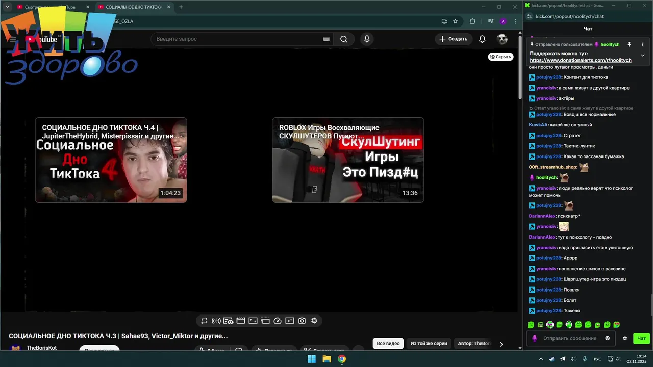Click the loop/repeat icon in the player toolbar
The width and height of the screenshot is (653, 367).
[204, 321]
